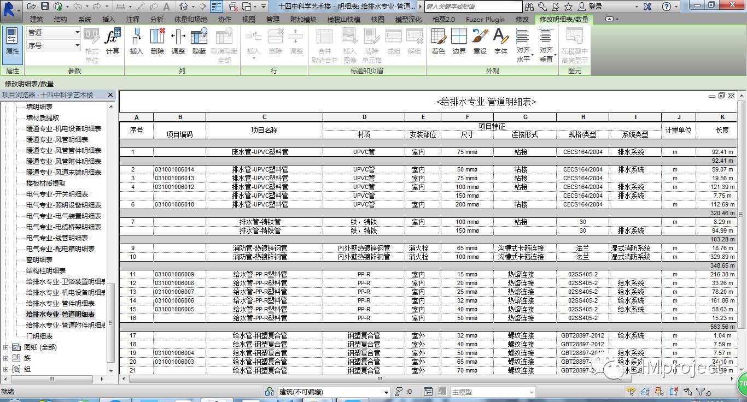Click 调整 resize icon in the 列 group
Screen dimensions: 747x402
pyautogui.click(x=178, y=41)
